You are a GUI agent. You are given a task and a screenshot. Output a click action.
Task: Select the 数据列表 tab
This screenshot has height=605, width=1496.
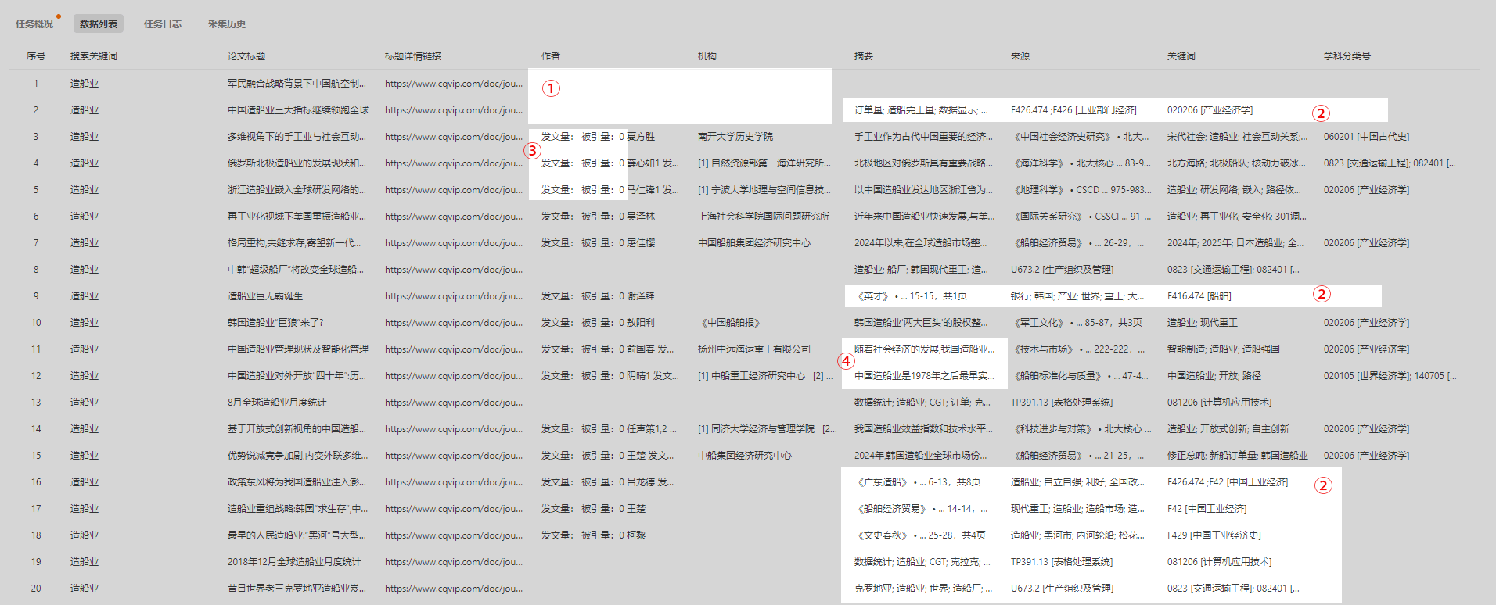point(99,24)
